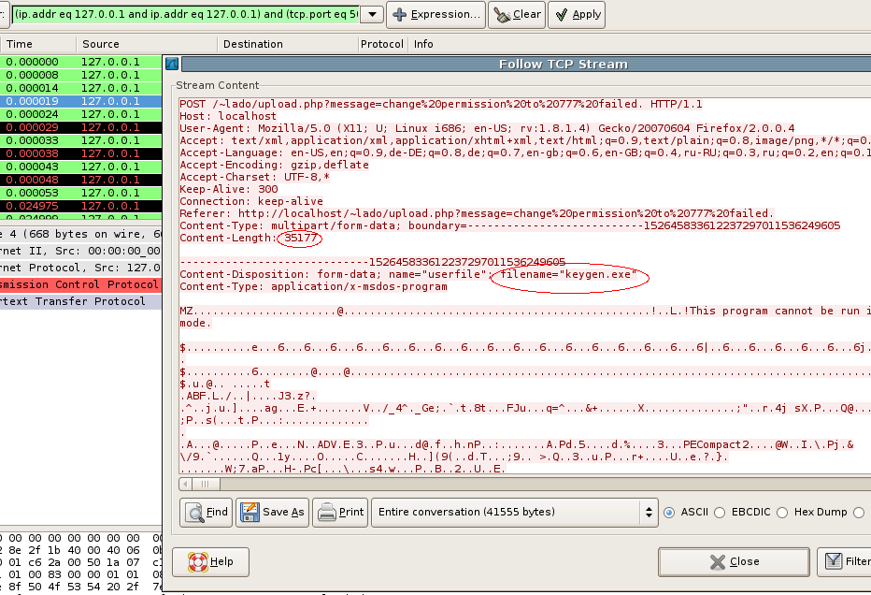Clear the display filter
The height and width of the screenshot is (595, 871).
[517, 15]
